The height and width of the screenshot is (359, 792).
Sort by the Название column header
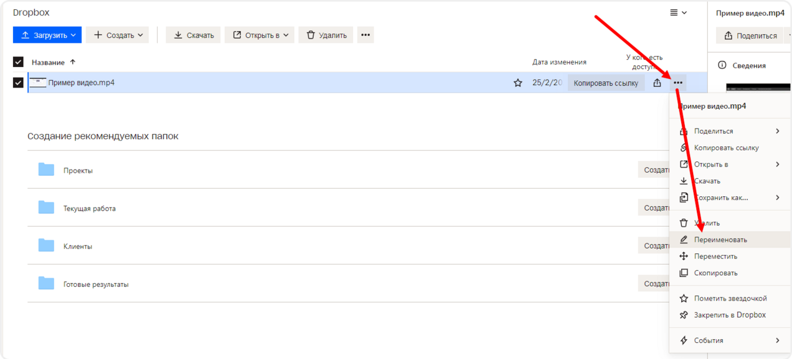(48, 62)
